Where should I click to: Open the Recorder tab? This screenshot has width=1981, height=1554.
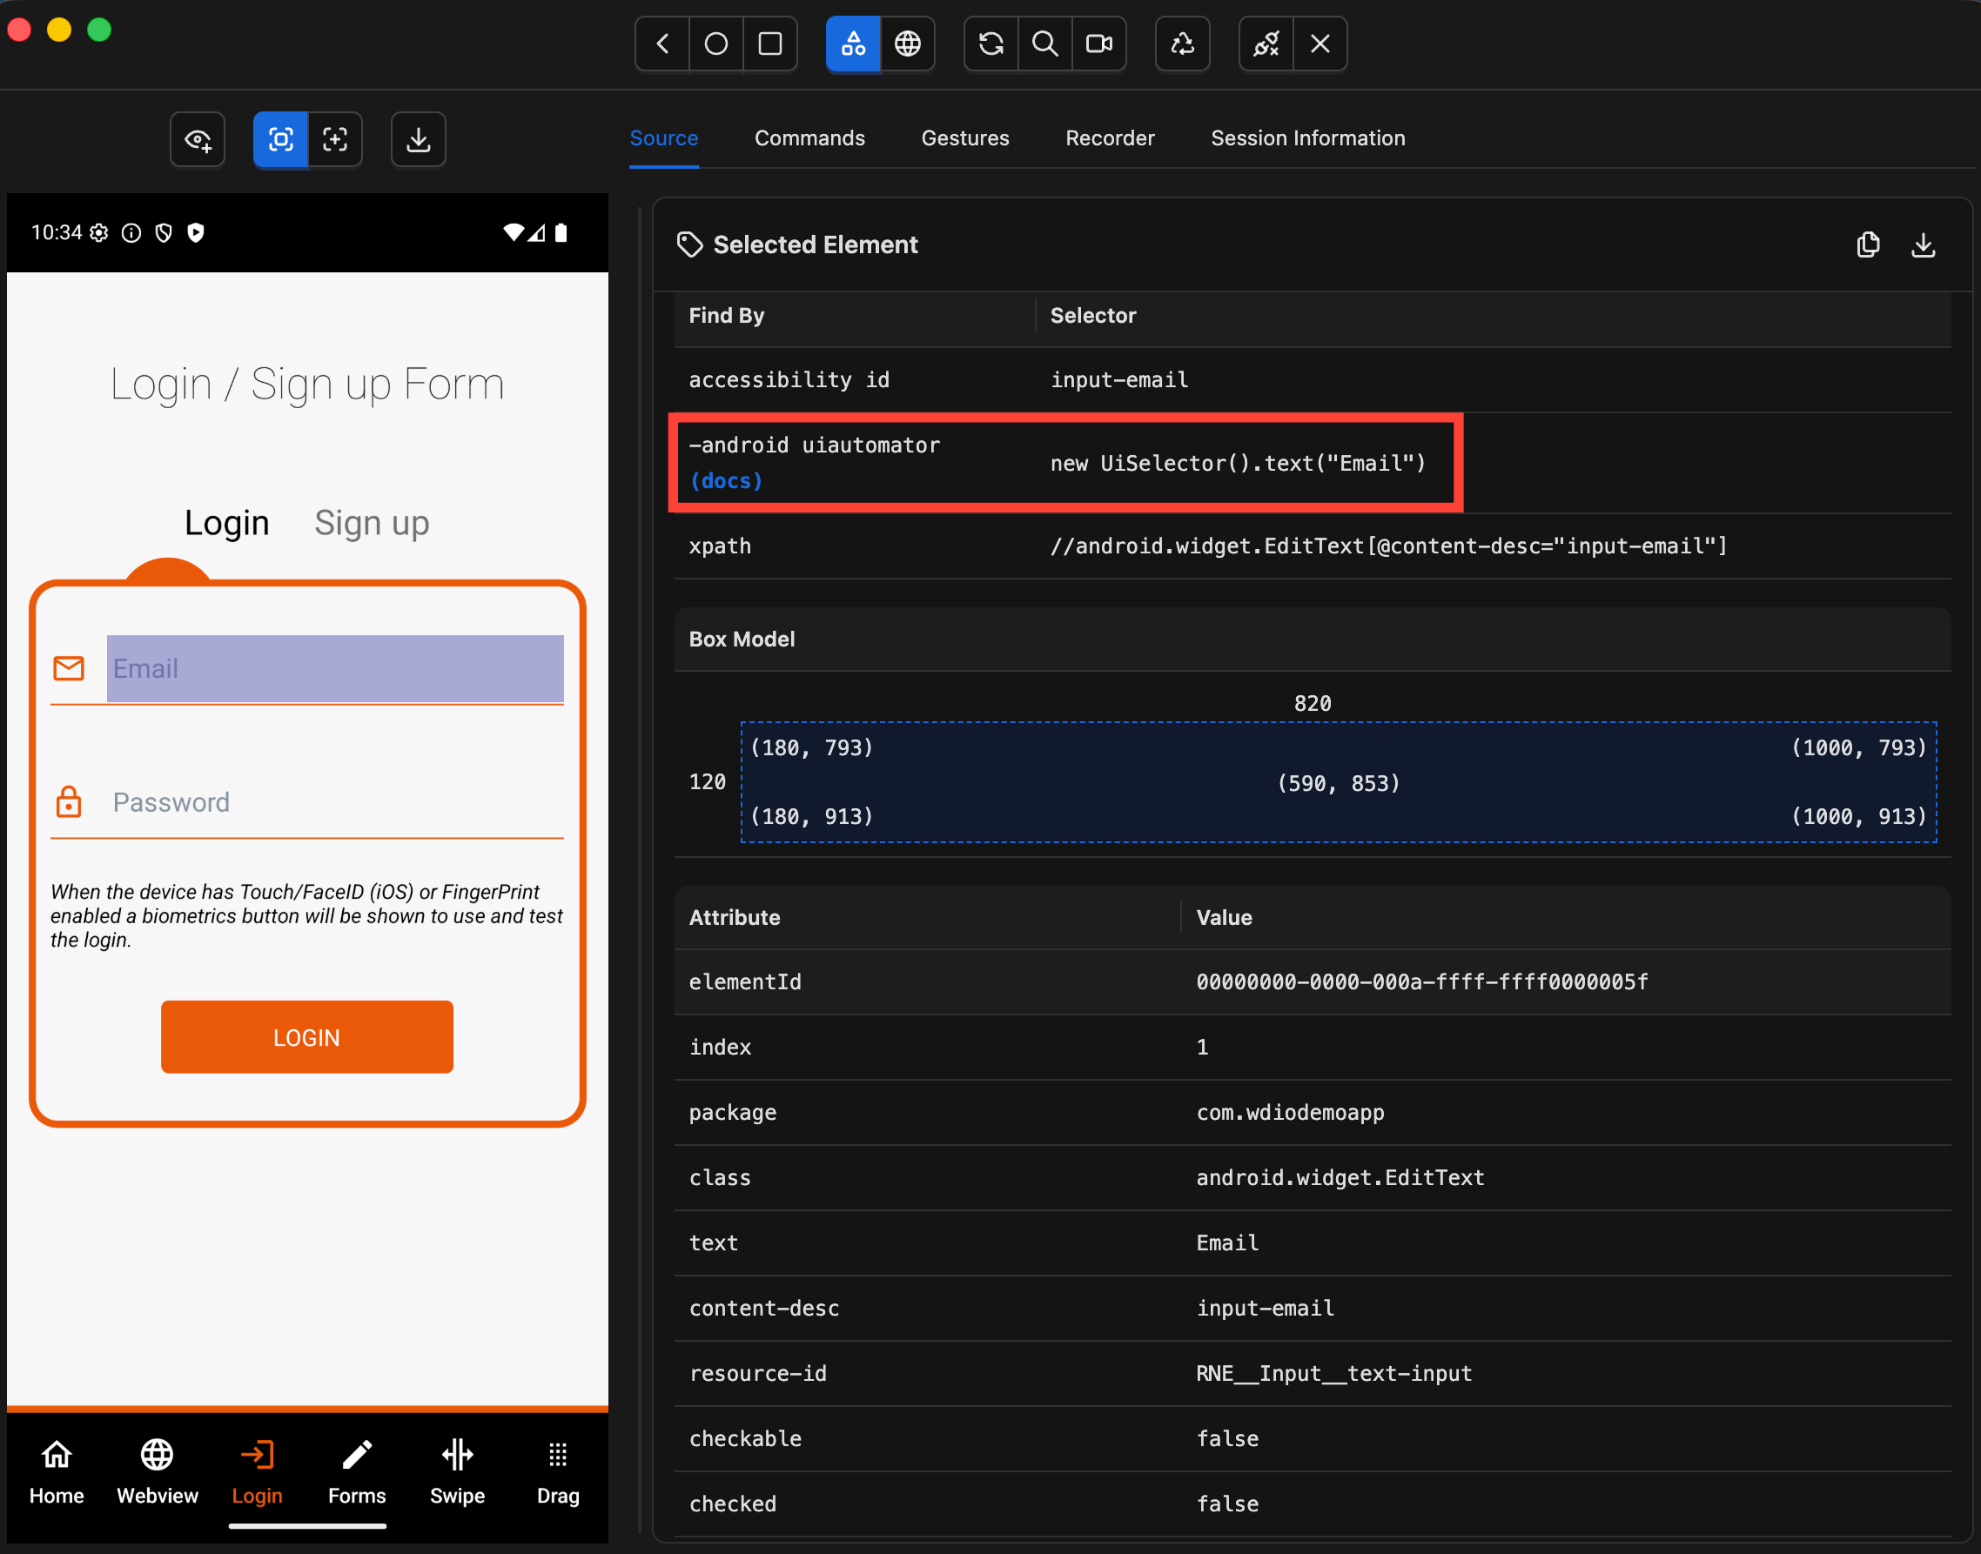click(1109, 138)
